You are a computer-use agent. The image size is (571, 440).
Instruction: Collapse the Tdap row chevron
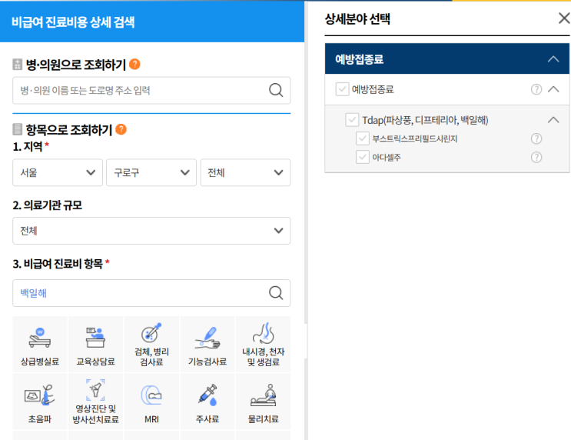(553, 120)
